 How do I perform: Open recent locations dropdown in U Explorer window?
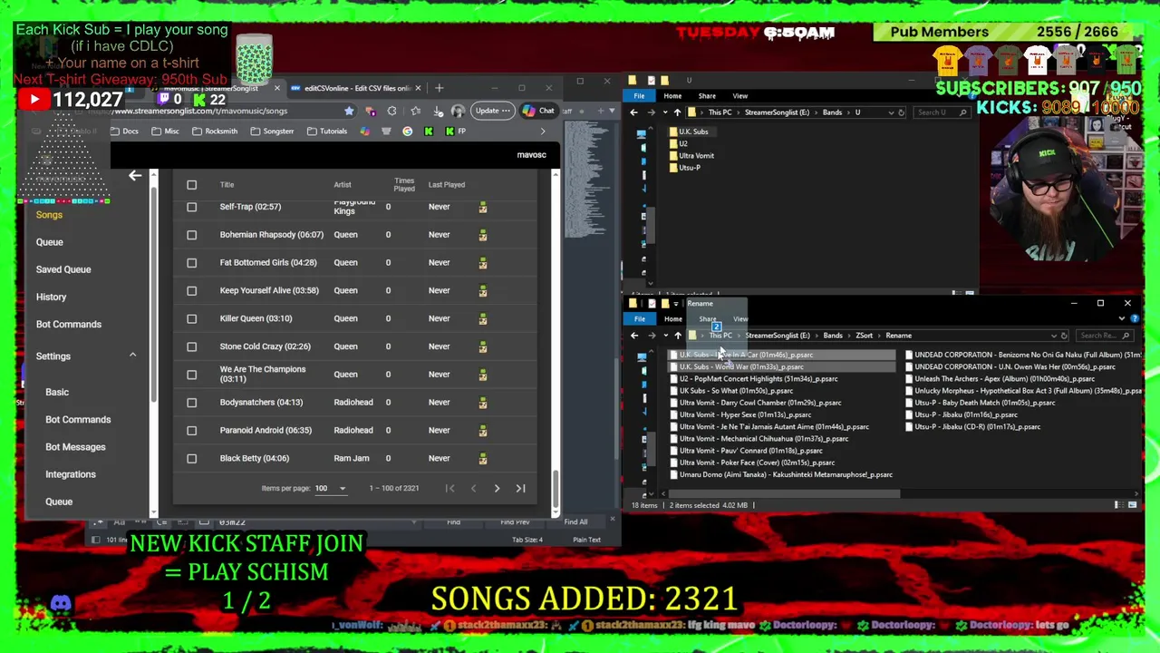click(664, 112)
